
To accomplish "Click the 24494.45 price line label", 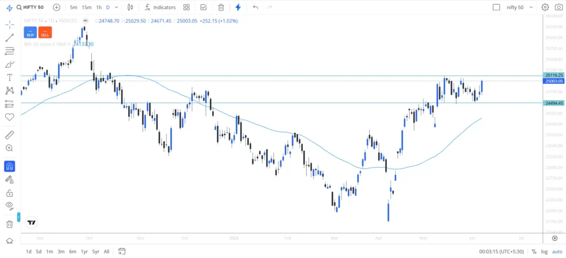I will 554,103.
